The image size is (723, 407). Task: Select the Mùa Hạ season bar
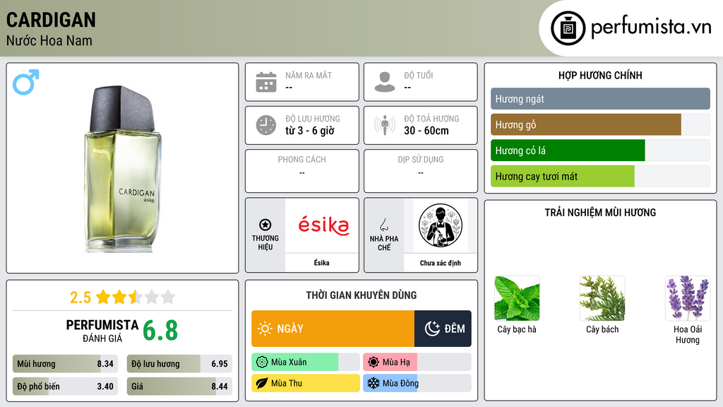coord(417,362)
